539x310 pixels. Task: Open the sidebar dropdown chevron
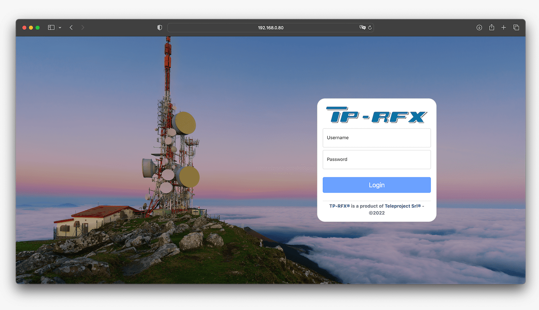point(60,28)
